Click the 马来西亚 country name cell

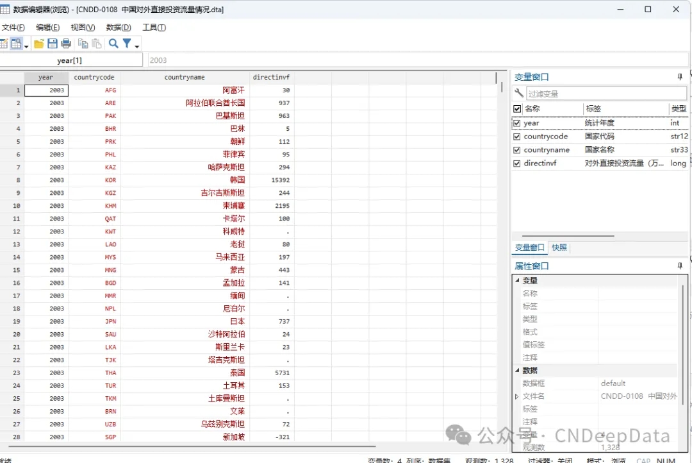coord(185,257)
